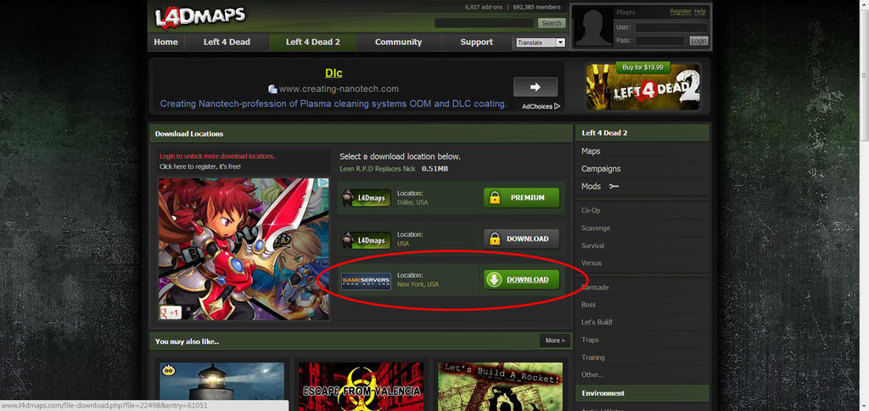
Task: Close the anime ad with its small x
Action: coord(188,309)
